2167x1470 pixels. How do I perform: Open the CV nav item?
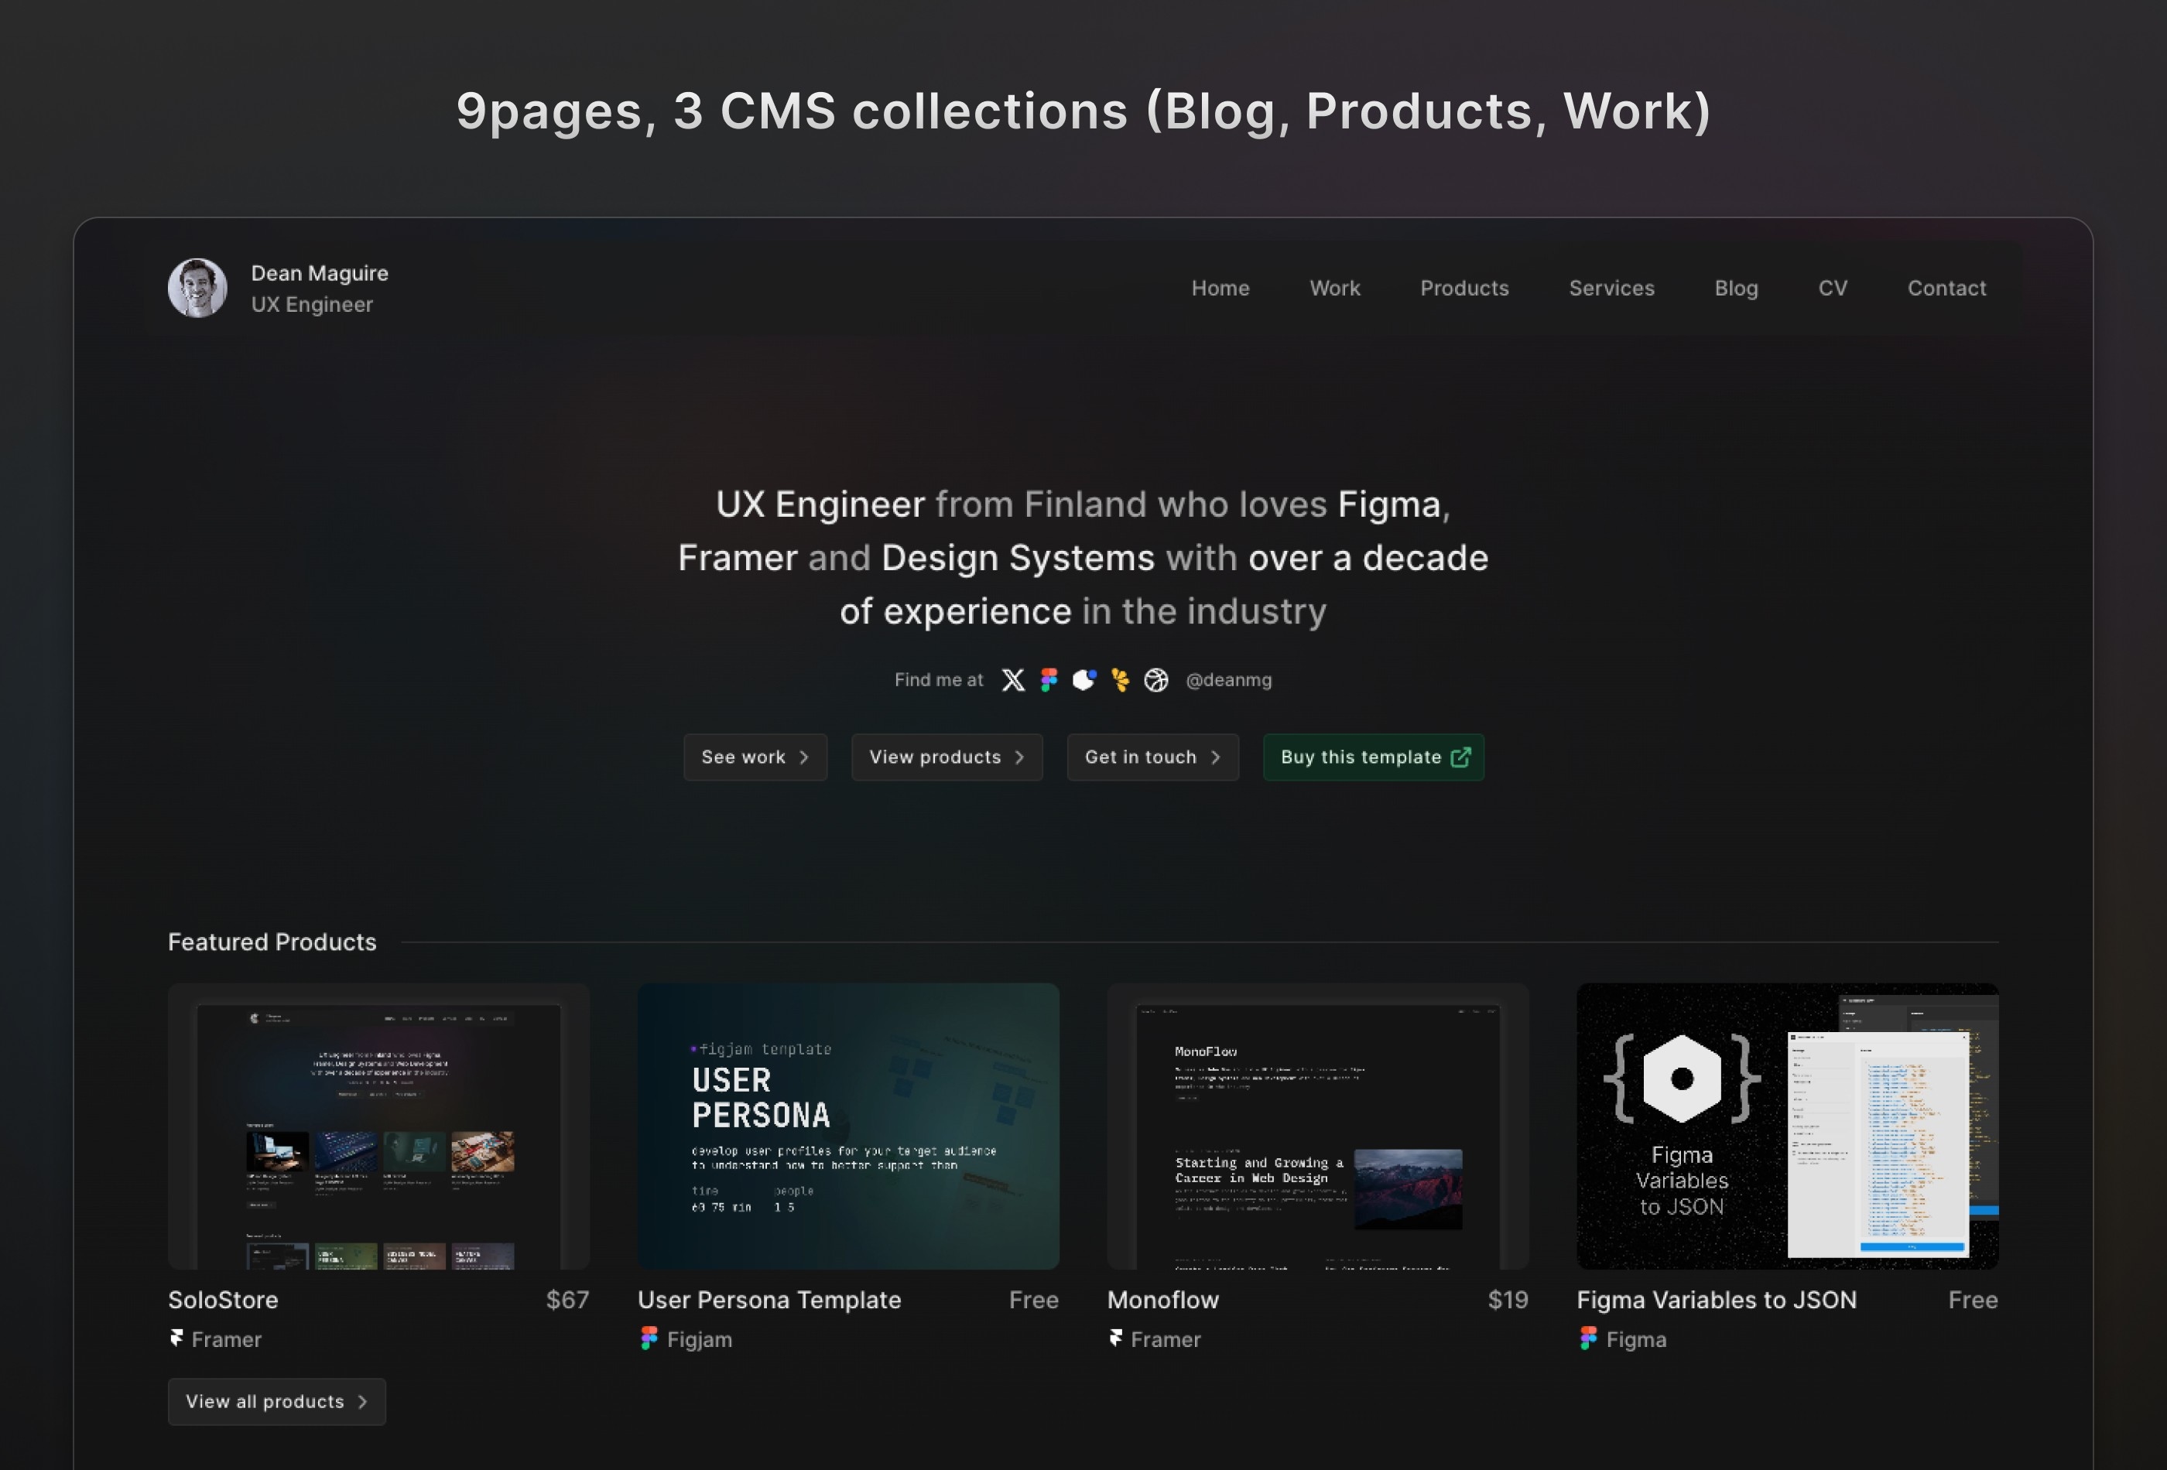pos(1832,288)
